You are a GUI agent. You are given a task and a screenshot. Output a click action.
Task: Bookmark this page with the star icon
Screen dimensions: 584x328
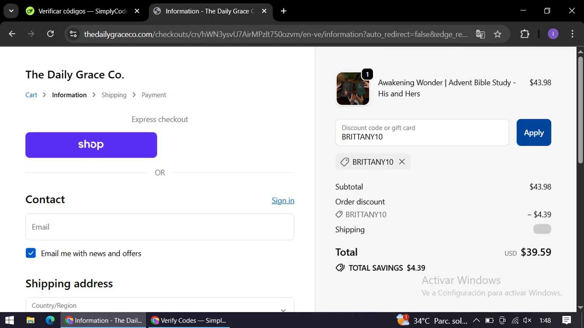click(x=498, y=34)
